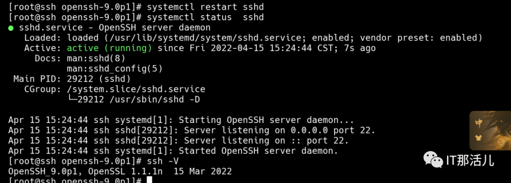511x183 pixels.
Task: Click the 'man:sshd(8)' docs reference
Action: [96, 59]
